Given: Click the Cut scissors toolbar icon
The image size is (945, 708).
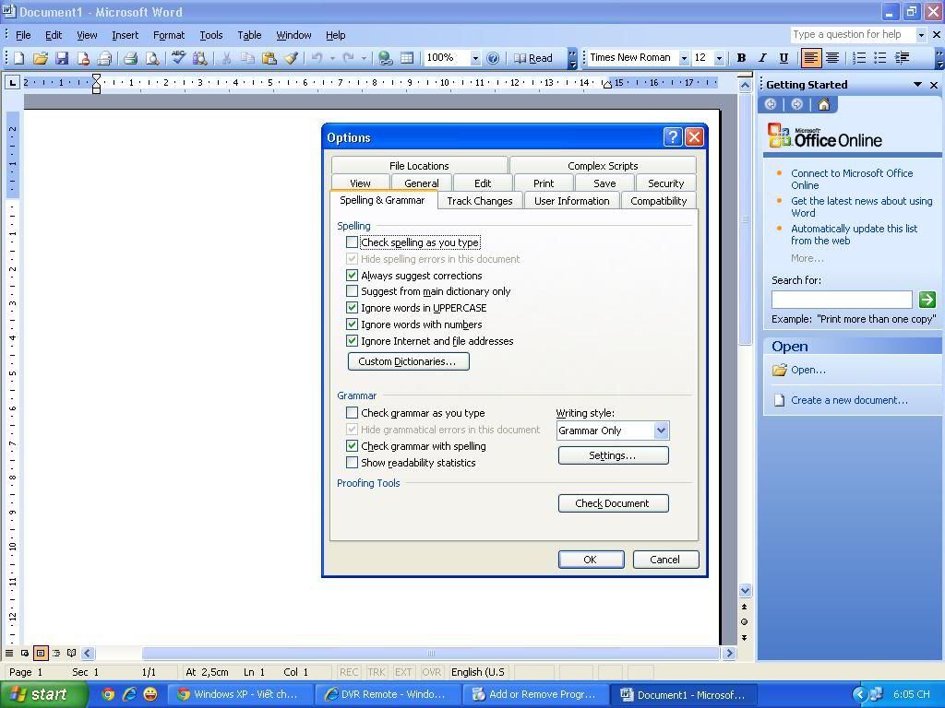Looking at the screenshot, I should point(226,58).
